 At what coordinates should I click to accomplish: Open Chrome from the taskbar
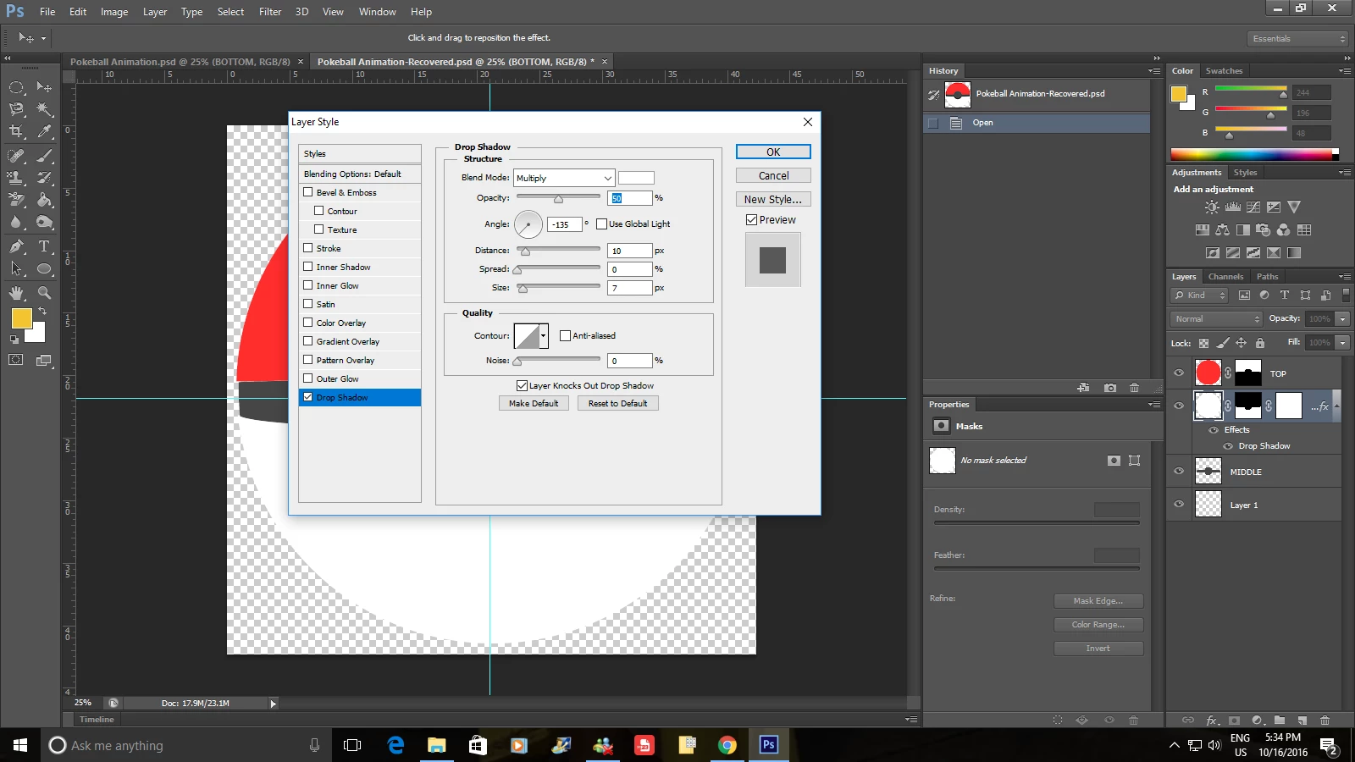tap(727, 745)
